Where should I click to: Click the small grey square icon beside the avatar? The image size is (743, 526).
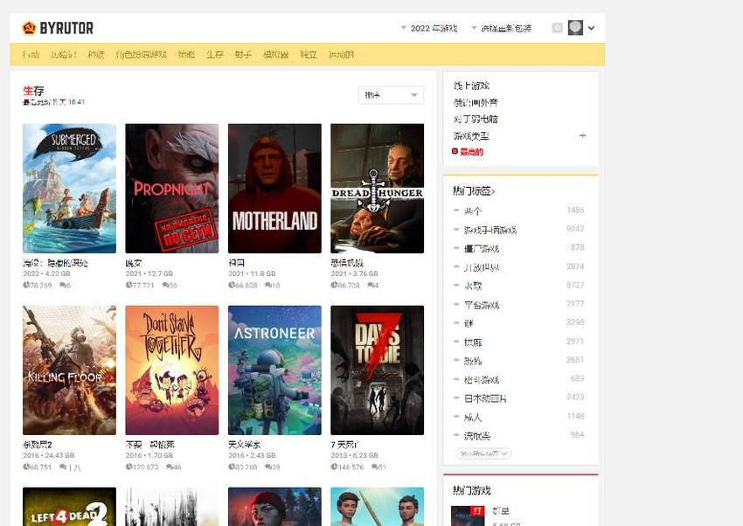(558, 28)
